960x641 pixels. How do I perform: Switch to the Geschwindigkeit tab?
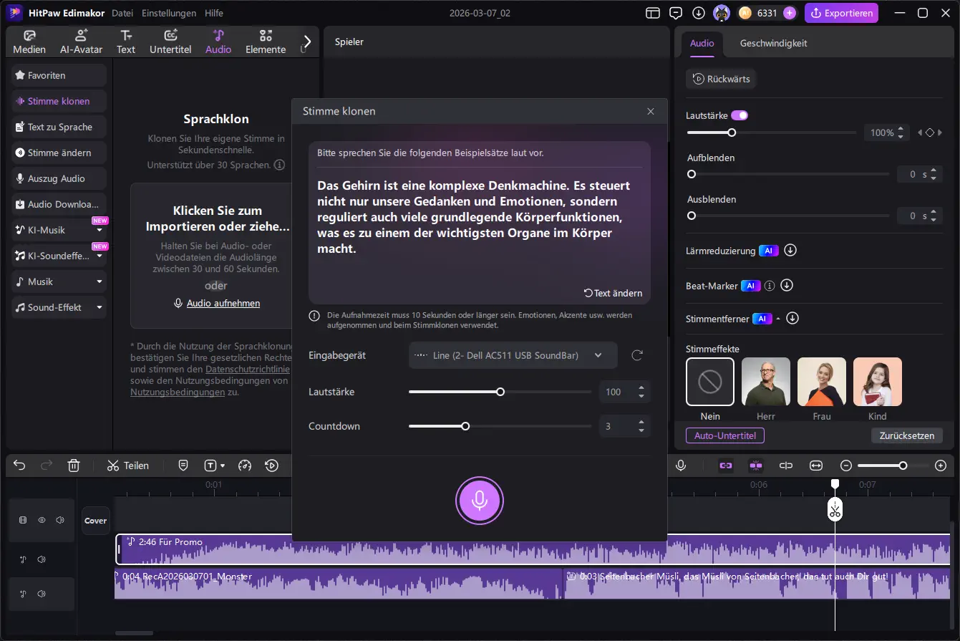click(773, 43)
